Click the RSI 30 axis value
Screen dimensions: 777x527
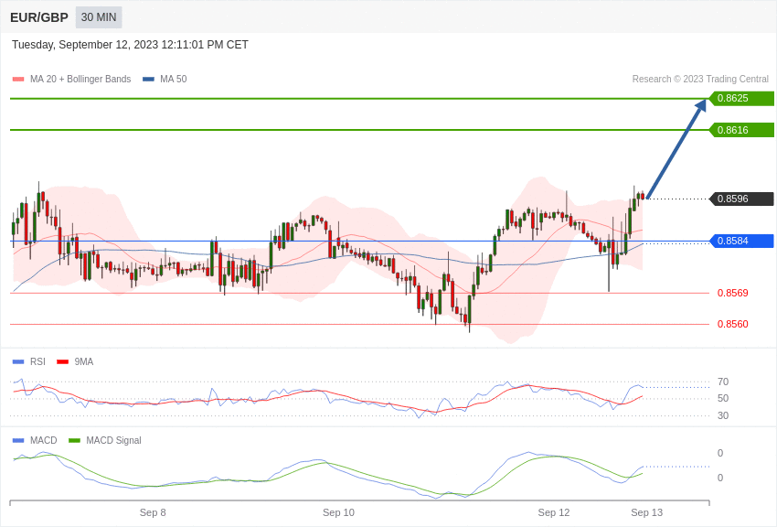coord(723,415)
